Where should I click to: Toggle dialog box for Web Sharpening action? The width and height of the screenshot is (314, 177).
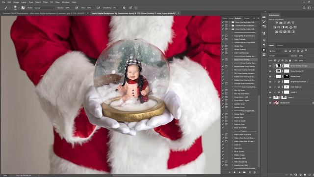[226, 162]
